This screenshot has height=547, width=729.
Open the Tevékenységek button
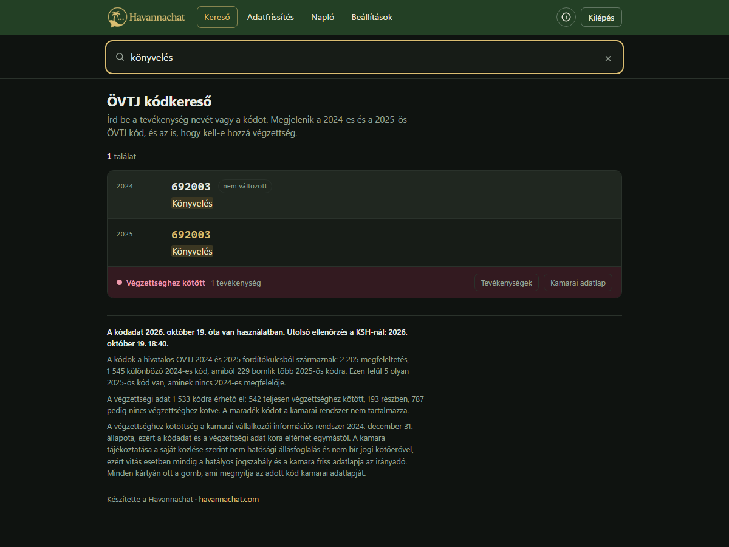click(507, 283)
